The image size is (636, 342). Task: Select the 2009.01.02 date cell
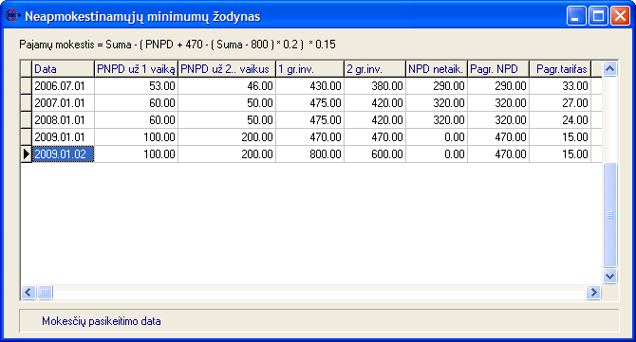coord(63,154)
